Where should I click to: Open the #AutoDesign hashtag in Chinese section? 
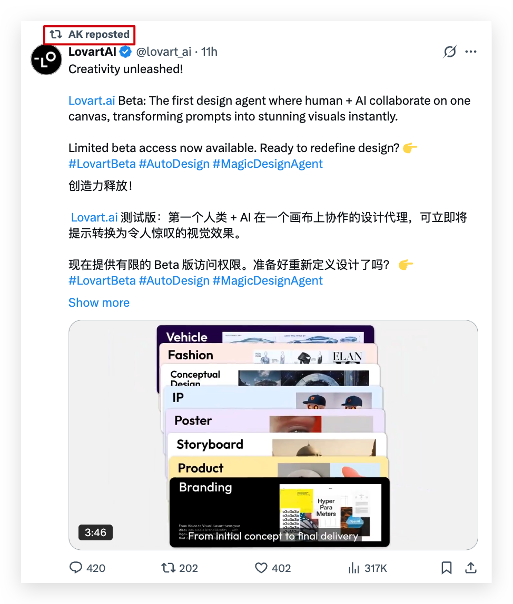click(x=174, y=280)
